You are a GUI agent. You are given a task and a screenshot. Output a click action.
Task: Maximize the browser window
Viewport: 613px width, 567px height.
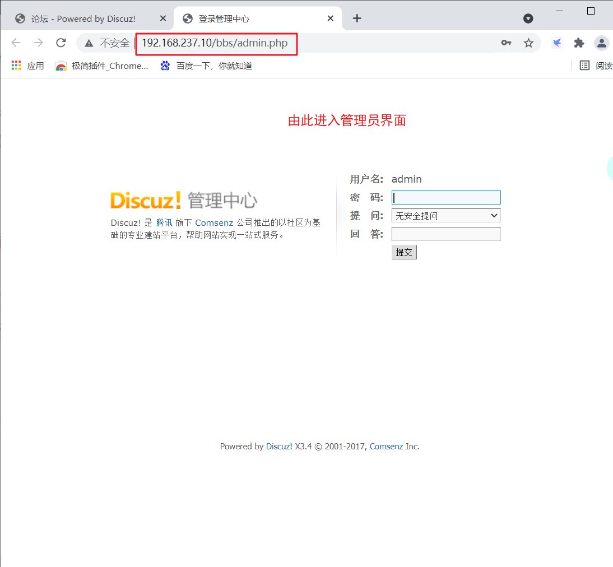point(591,11)
